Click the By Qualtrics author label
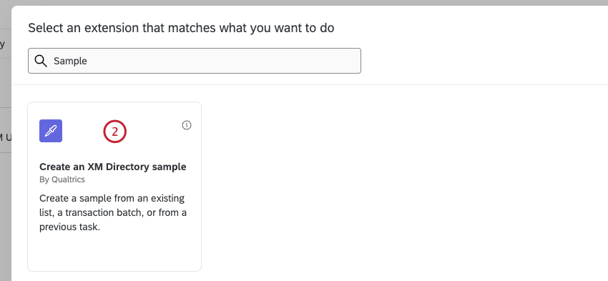608x281 pixels. click(x=62, y=179)
